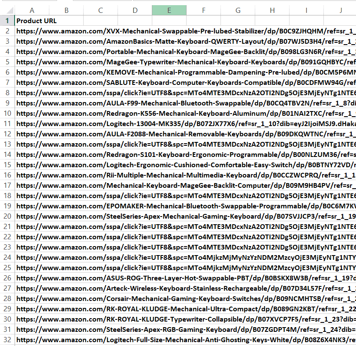Select highlighted column E header

(x=169, y=10)
